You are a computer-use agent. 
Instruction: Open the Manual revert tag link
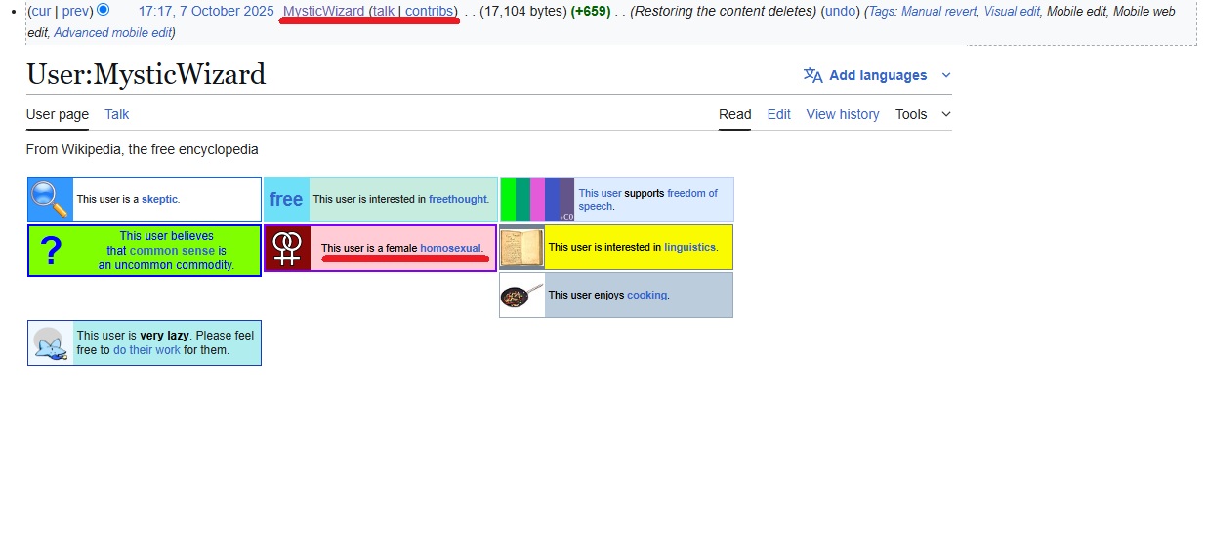coord(938,11)
